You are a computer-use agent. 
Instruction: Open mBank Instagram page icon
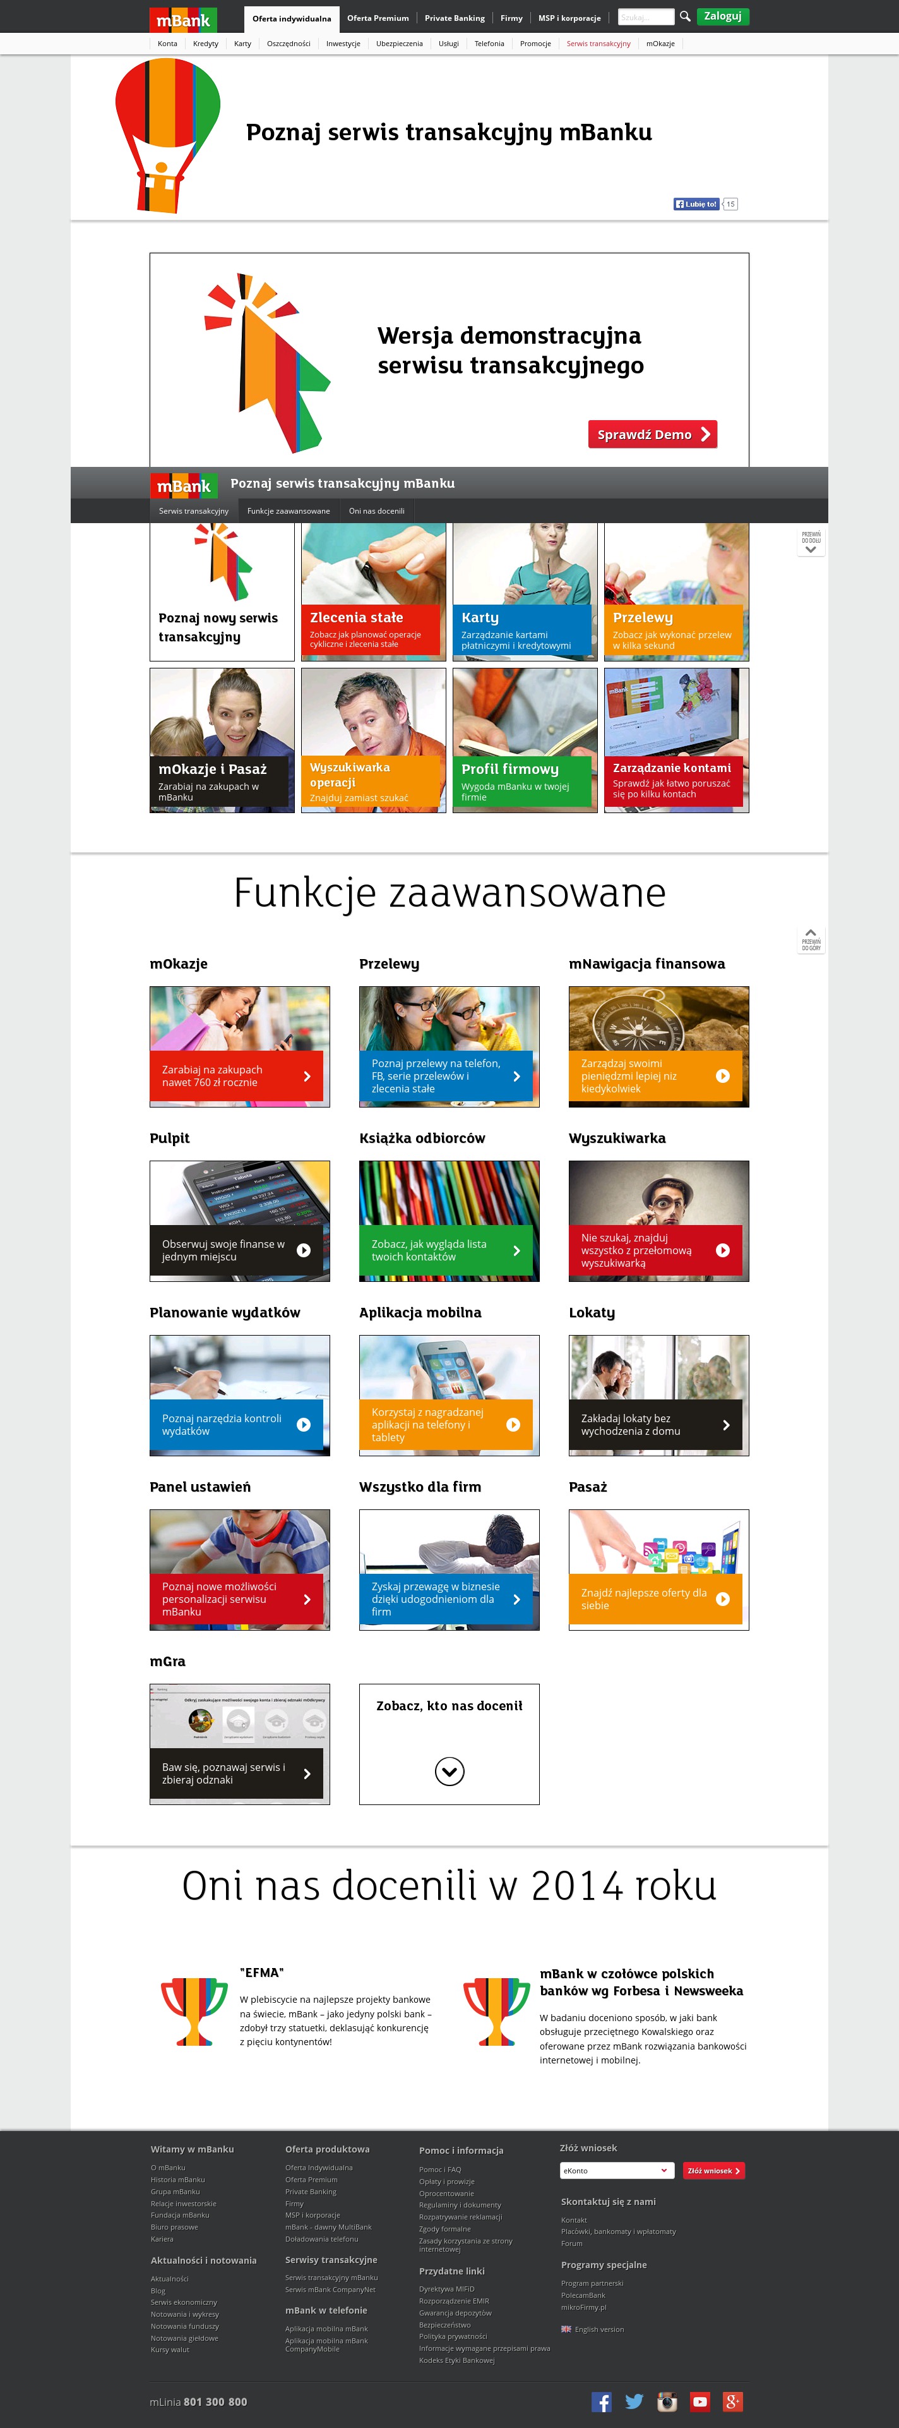click(667, 2401)
